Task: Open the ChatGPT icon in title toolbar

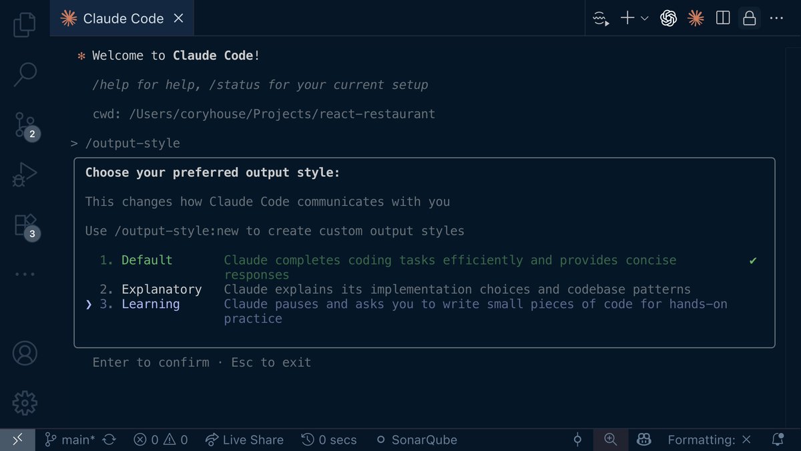Action: click(668, 18)
